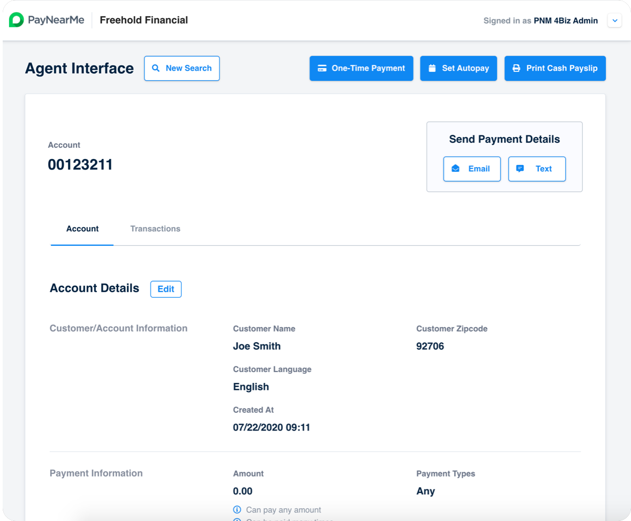Set Autopay for this account
Screen dimensions: 631x521
pyautogui.click(x=459, y=68)
